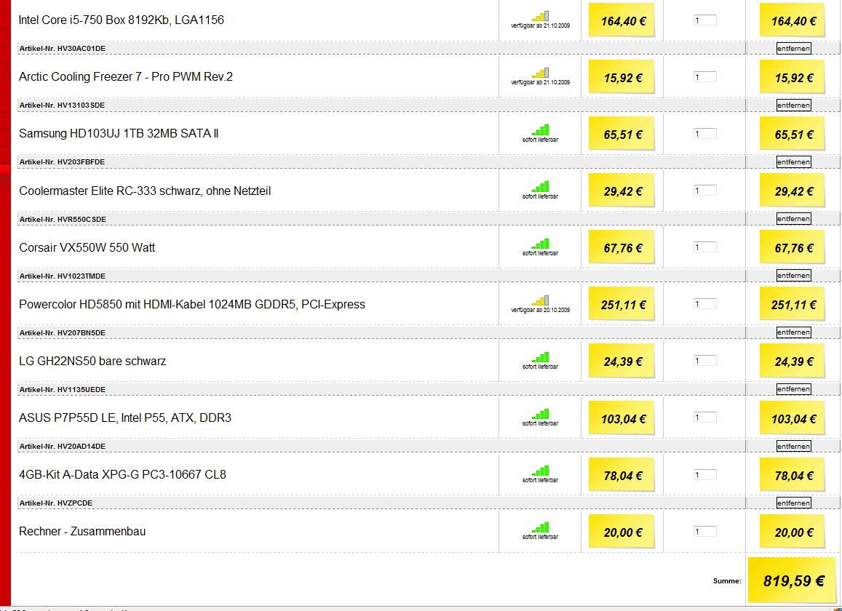The image size is (842, 611).
Task: Open product Rechner - Zusammenbau
Action: coord(82,532)
